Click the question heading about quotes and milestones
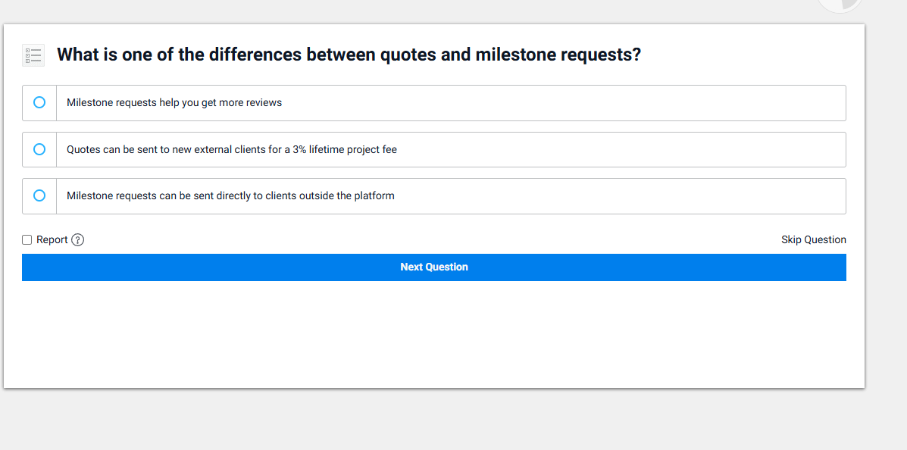Screen dimensions: 907x450 coord(349,55)
